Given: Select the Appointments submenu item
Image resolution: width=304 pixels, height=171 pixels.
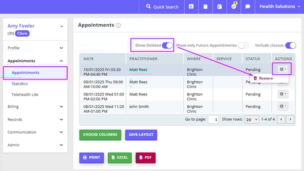Looking at the screenshot, I should click(x=35, y=73).
